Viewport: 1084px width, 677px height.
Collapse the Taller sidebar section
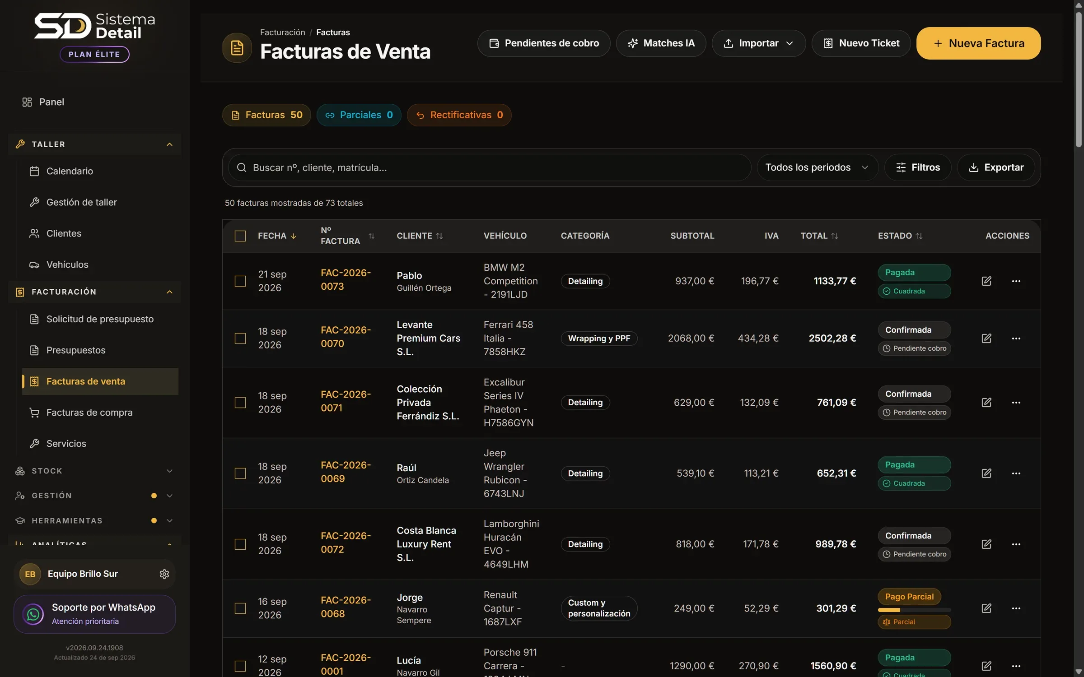(95, 144)
